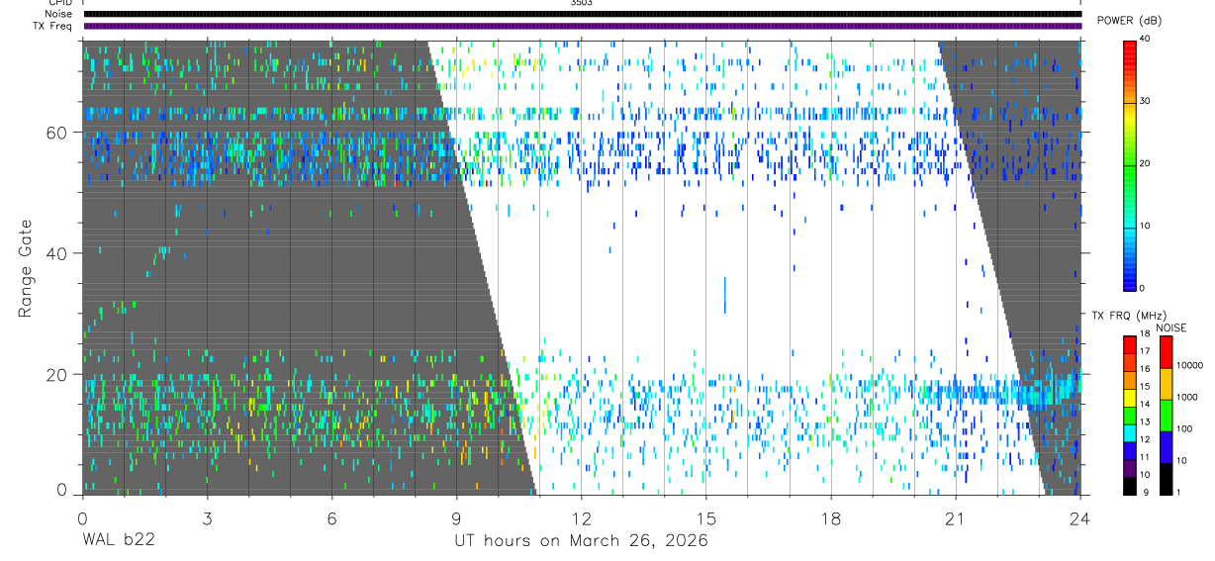
Task: Click the green segment of the NOISE color bar
Action: (1166, 416)
